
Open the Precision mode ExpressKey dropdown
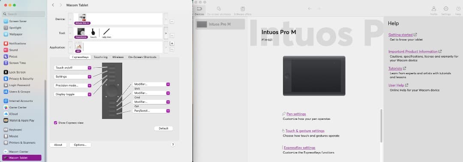[x=73, y=85]
